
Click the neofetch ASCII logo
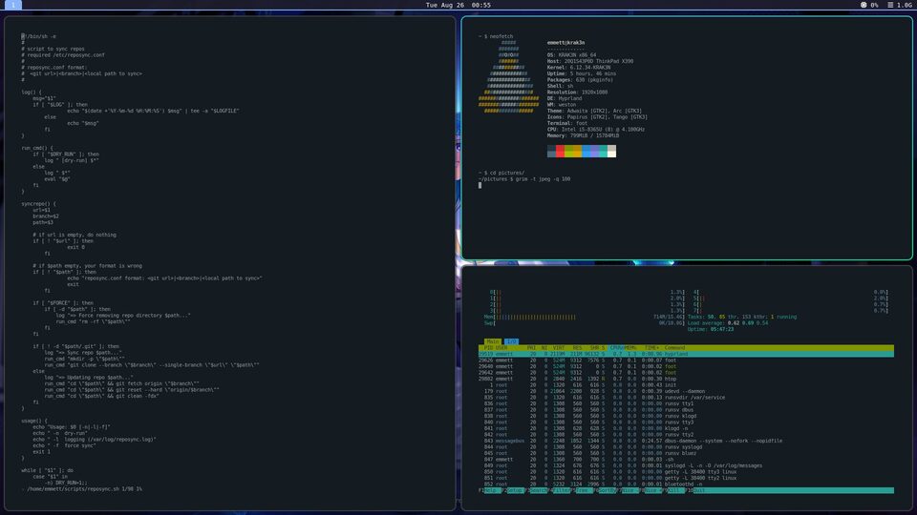tap(508, 76)
